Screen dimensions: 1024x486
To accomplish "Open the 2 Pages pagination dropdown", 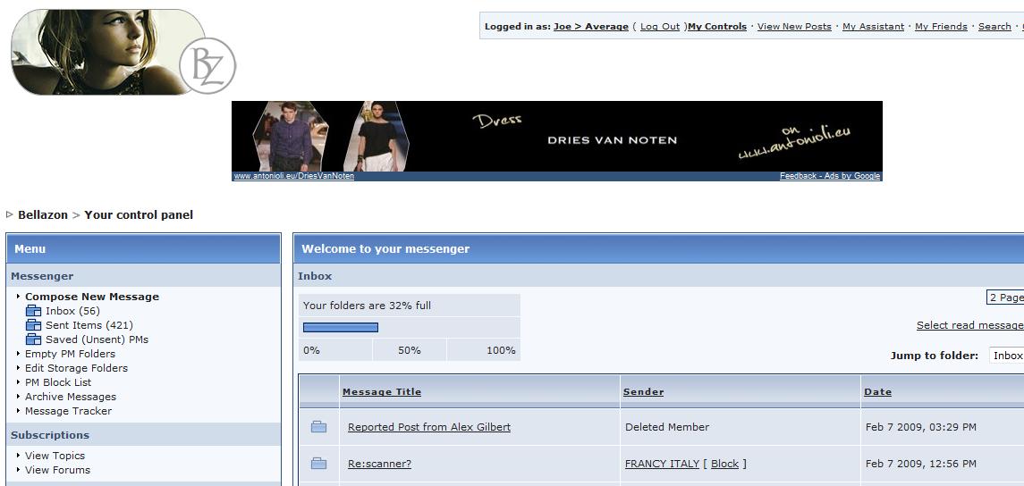I will tap(1005, 297).
